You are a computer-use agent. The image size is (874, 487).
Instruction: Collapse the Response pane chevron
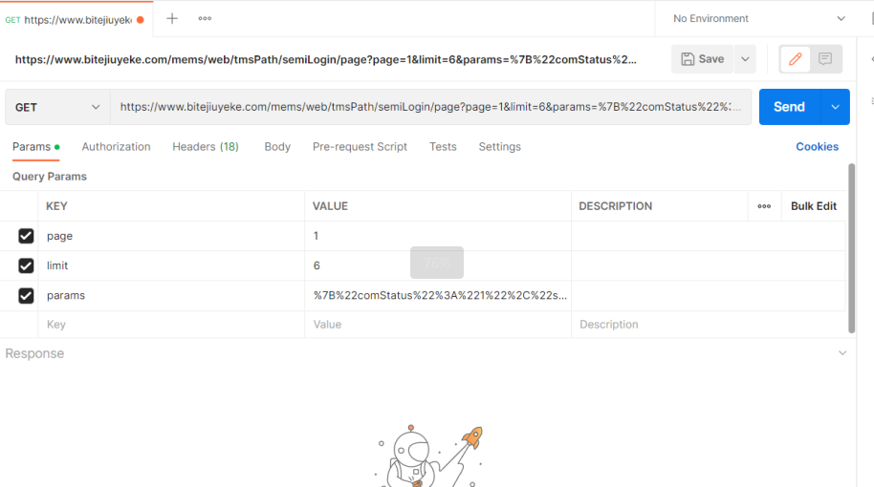842,353
